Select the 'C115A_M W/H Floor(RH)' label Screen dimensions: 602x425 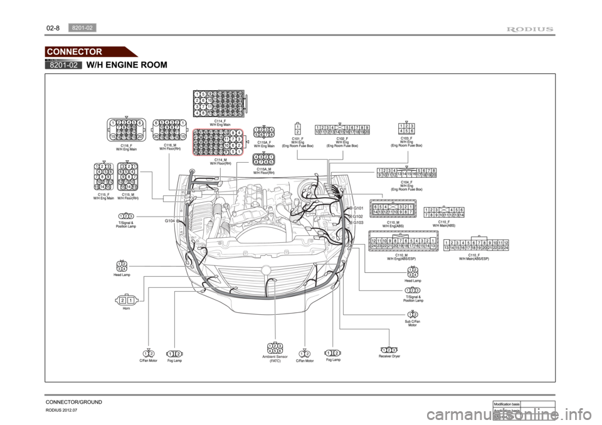264,171
